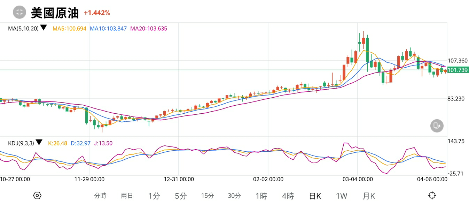Choose the 30分 timeframe
This screenshot has height=204, width=469.
234,196
